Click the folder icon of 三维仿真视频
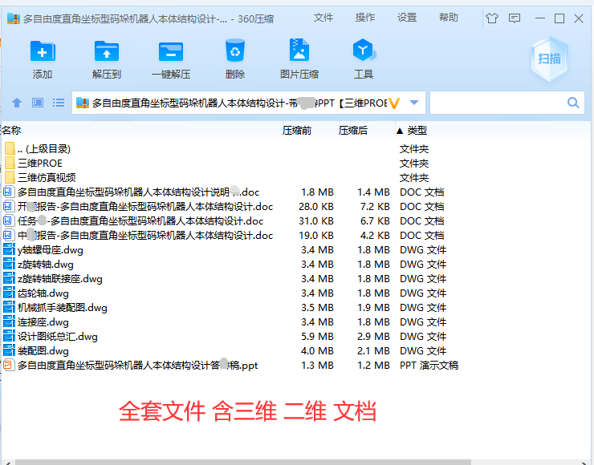The image size is (594, 465). [x=10, y=177]
